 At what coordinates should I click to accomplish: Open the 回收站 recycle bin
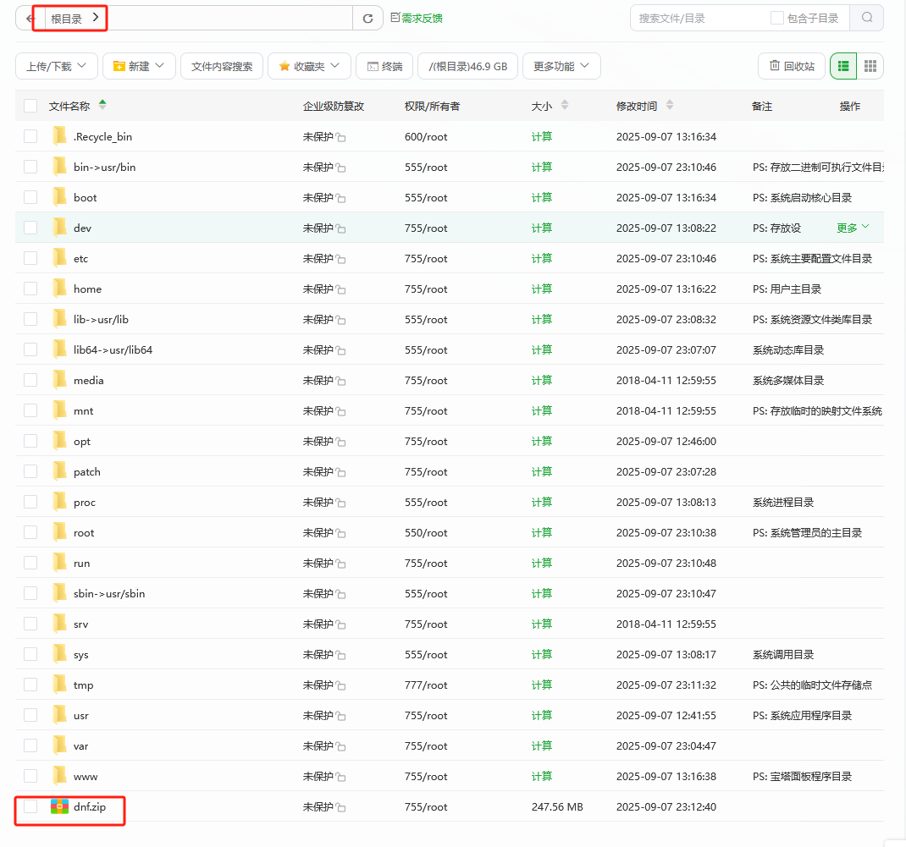791,66
